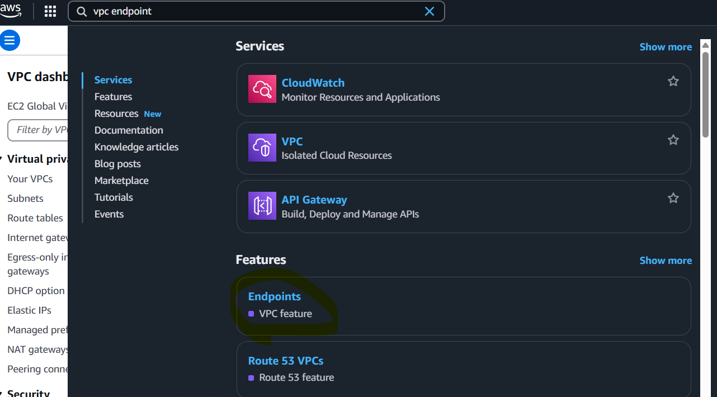Collapse the Virtual private cloud section
Image resolution: width=717 pixels, height=397 pixels.
tap(2, 159)
